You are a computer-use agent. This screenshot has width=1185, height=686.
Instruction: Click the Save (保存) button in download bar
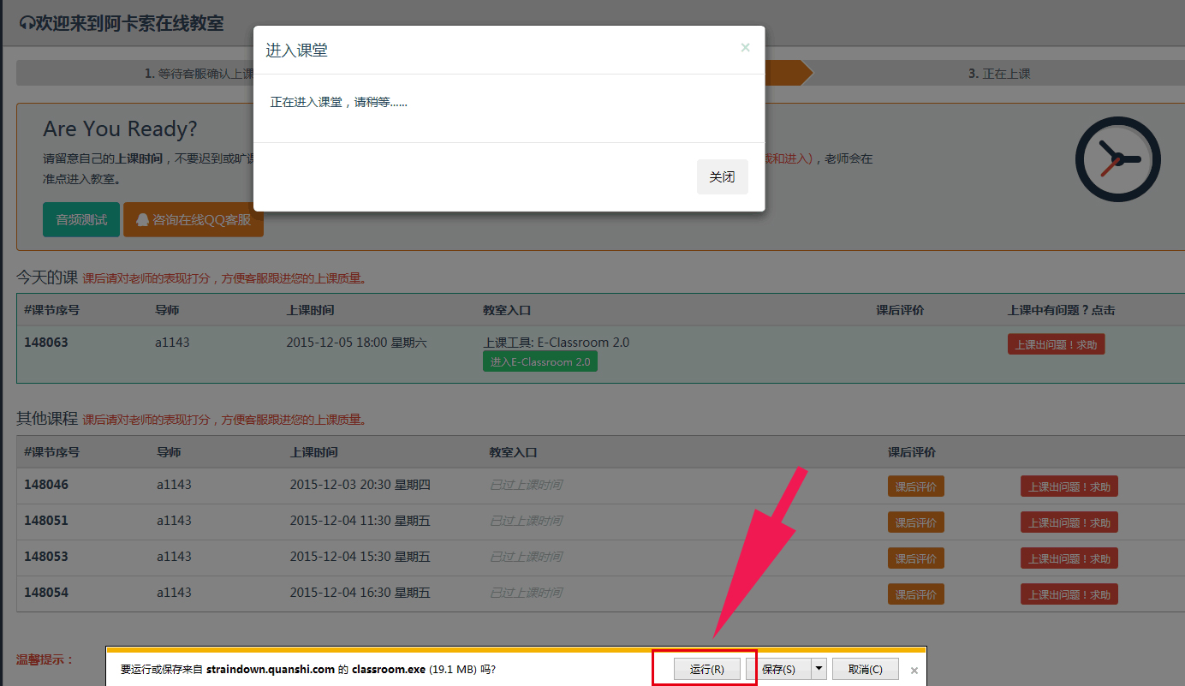coord(777,669)
